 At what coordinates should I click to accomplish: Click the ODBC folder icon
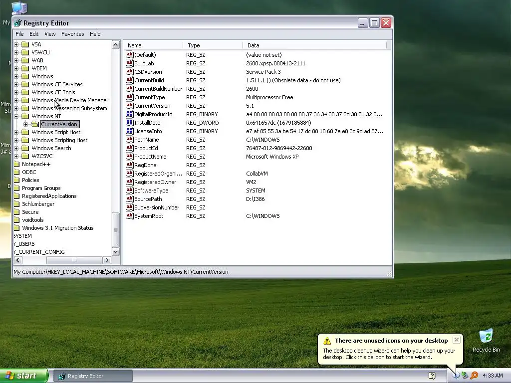(x=16, y=172)
